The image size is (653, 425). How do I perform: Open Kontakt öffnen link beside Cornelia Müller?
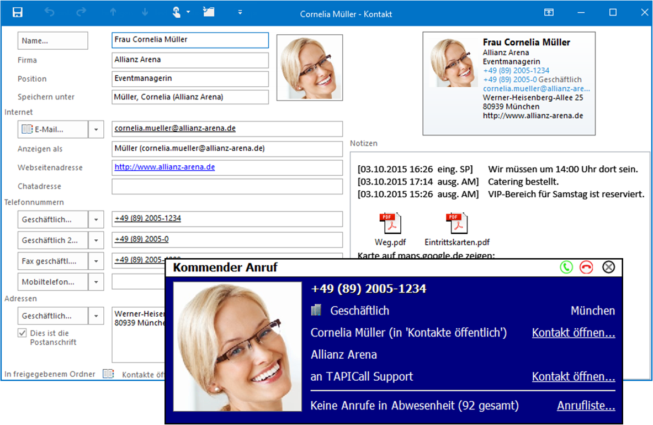click(574, 332)
